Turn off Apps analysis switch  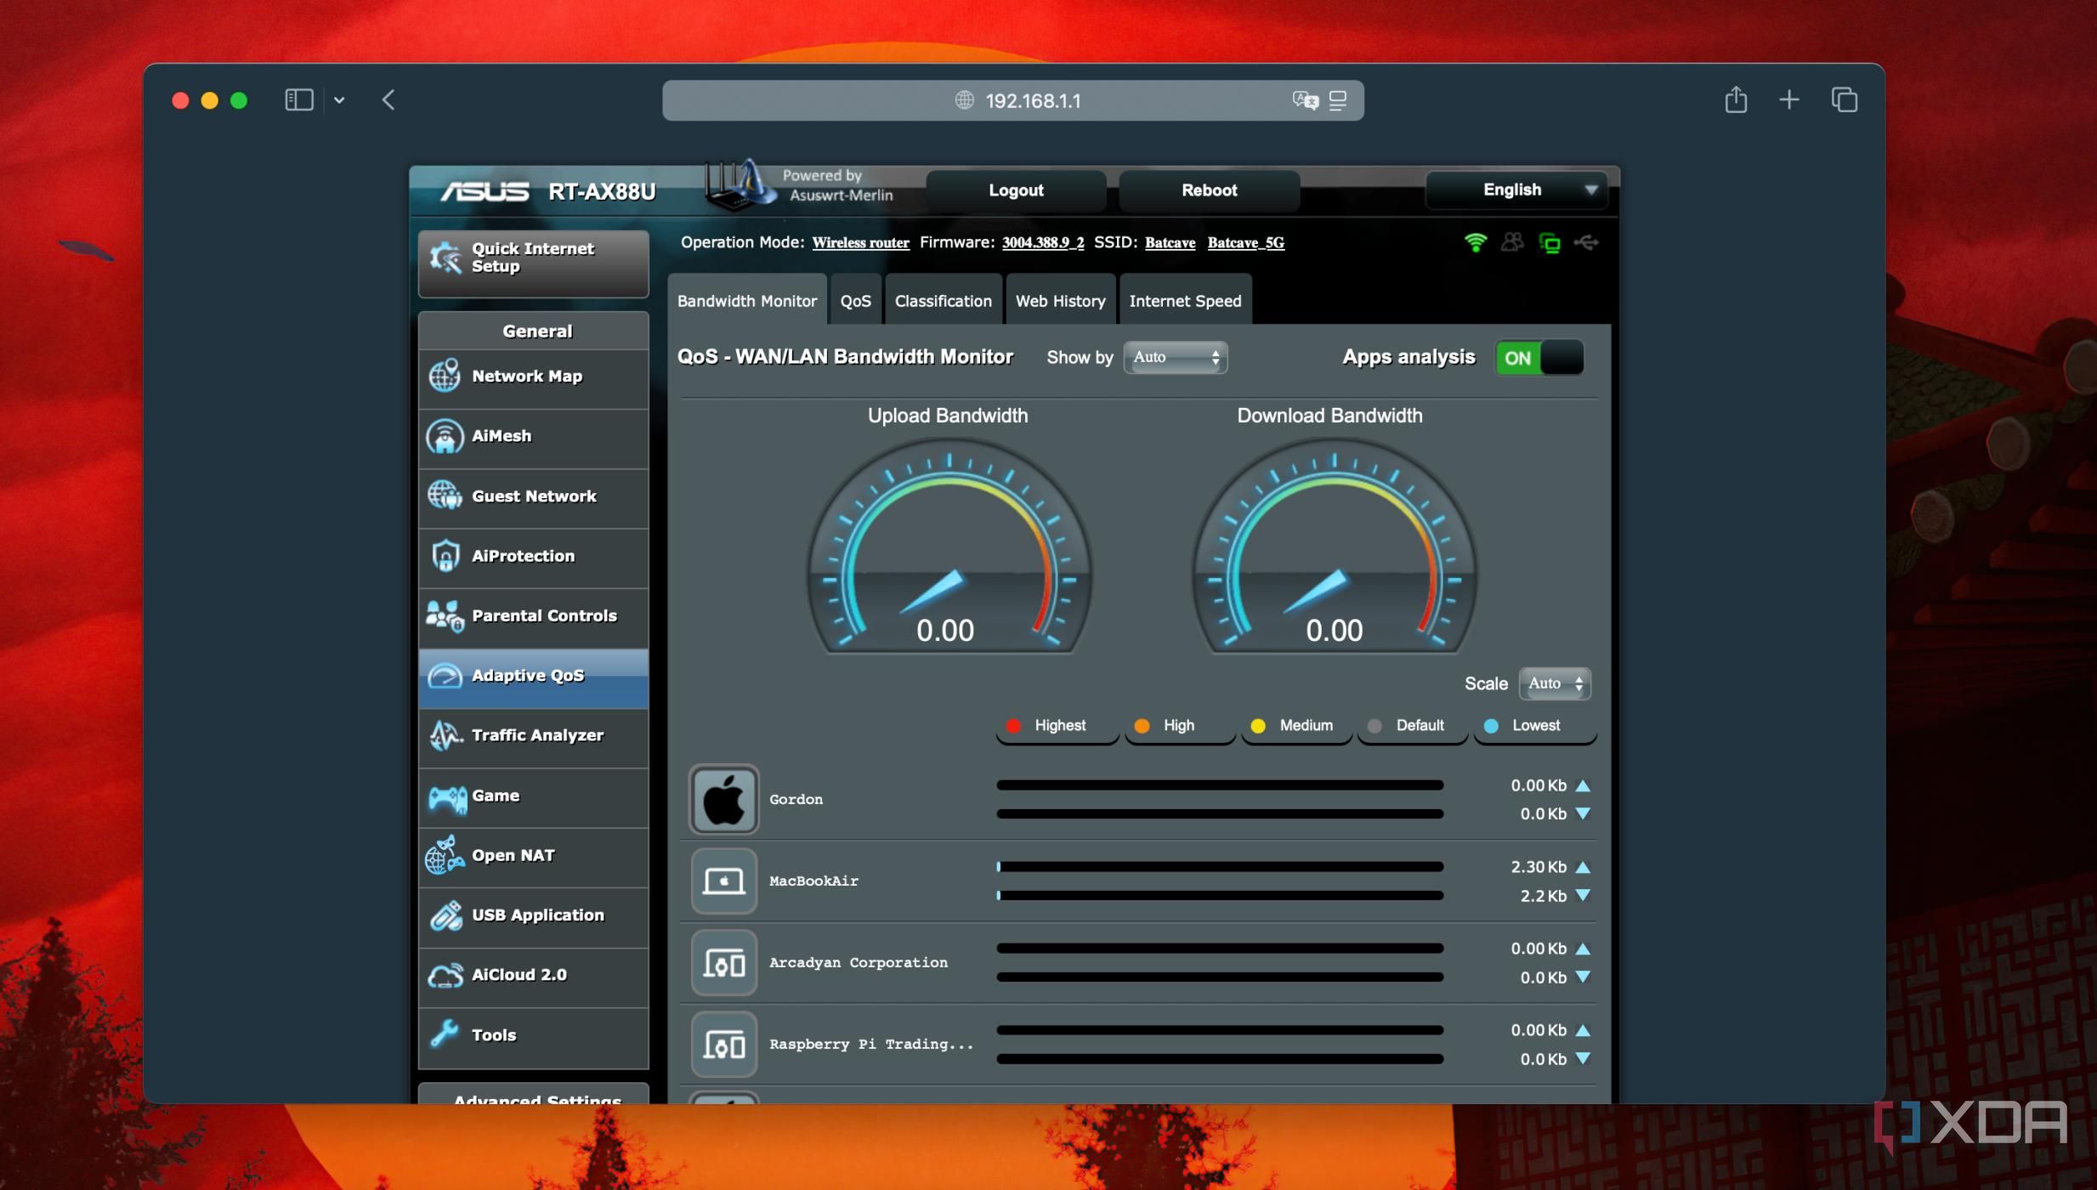tap(1539, 358)
